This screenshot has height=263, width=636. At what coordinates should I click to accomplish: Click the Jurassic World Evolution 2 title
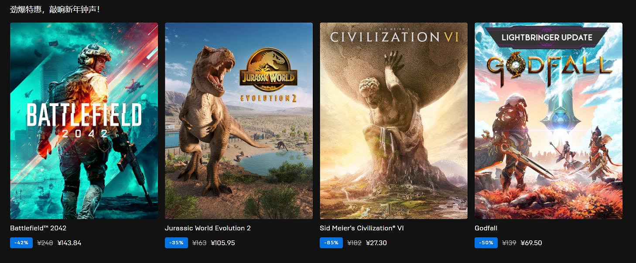pyautogui.click(x=208, y=228)
